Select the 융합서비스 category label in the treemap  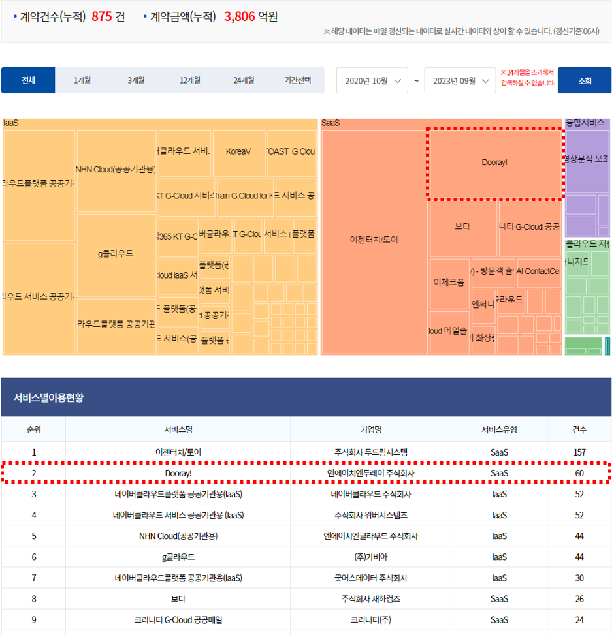pyautogui.click(x=585, y=123)
